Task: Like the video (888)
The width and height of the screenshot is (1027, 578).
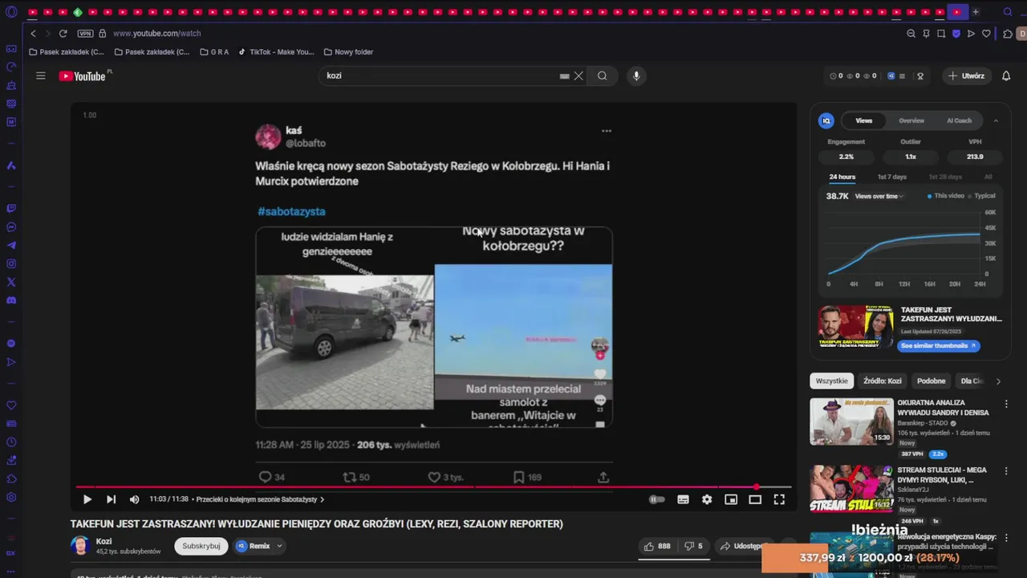Action: tap(657, 546)
